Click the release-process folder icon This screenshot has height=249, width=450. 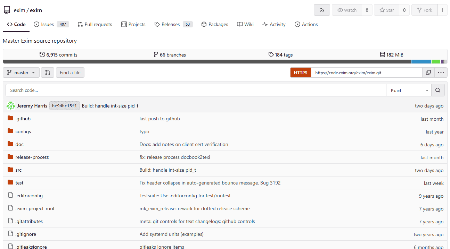point(10,157)
